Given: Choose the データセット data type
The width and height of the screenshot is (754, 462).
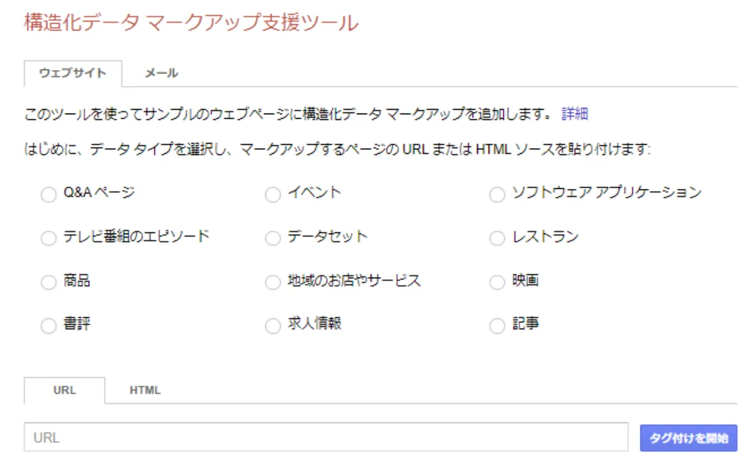Looking at the screenshot, I should pos(272,238).
